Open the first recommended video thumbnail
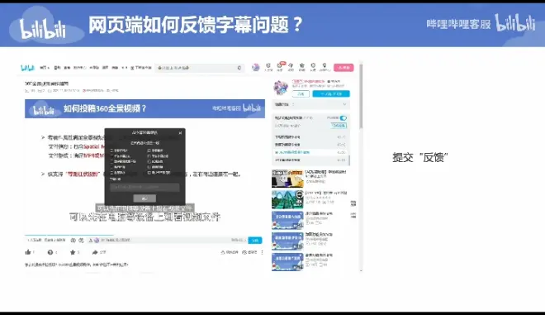 click(287, 179)
